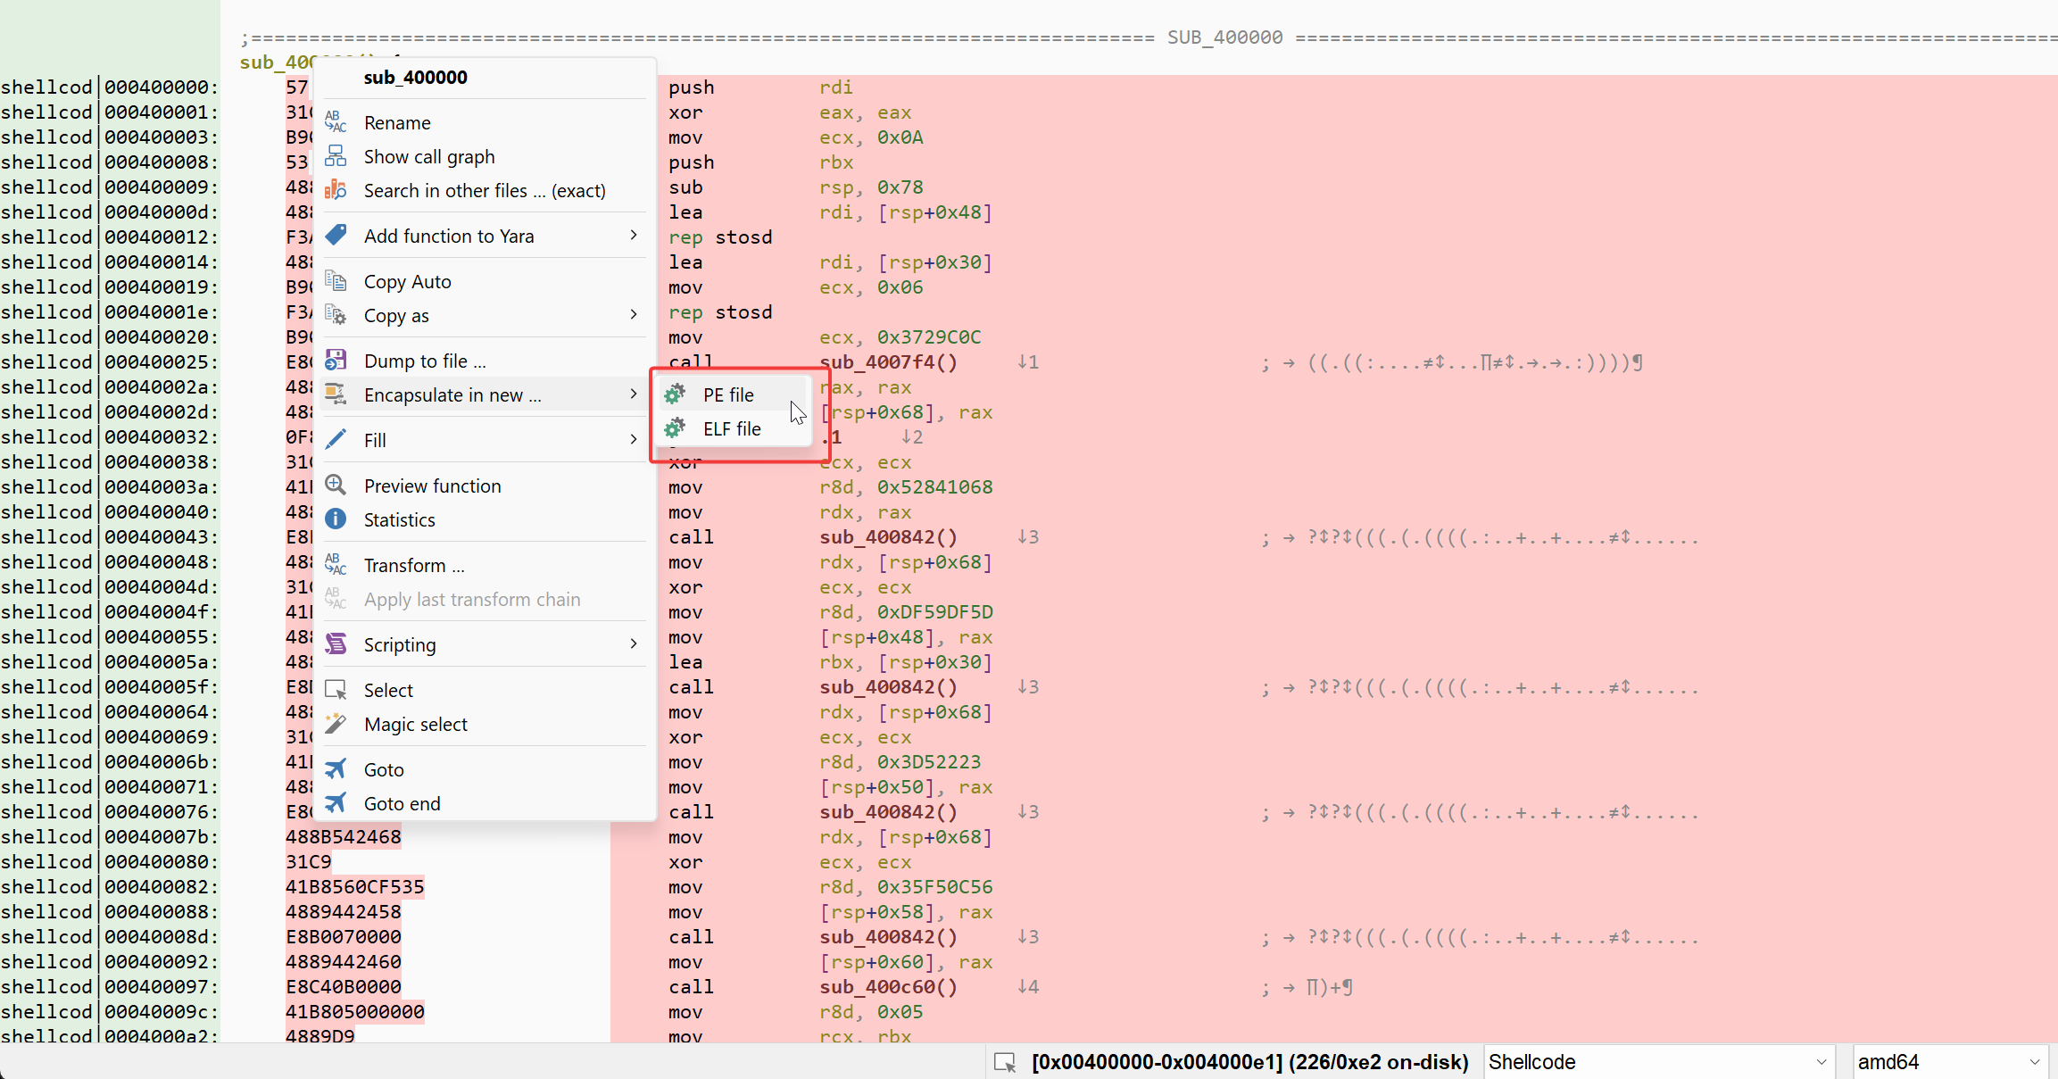This screenshot has width=2058, height=1079.
Task: Click the constant 0x52841068 operand
Action: pos(934,487)
